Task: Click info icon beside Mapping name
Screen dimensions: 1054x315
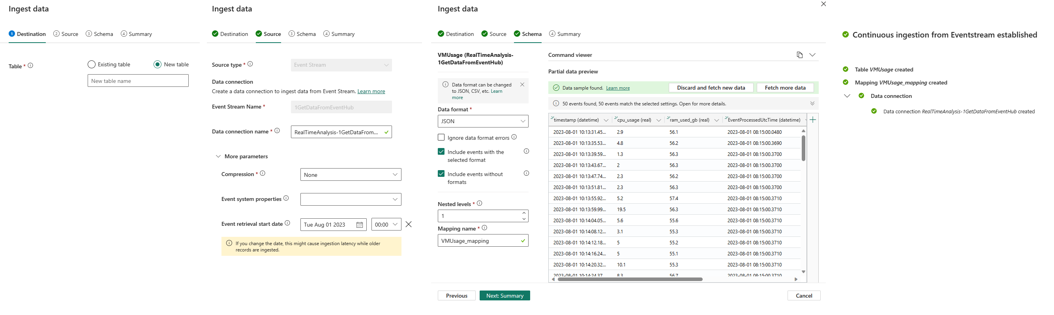Action: 484,228
